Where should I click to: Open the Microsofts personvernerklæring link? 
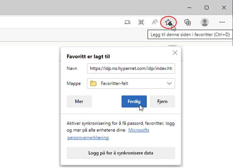pos(88,138)
